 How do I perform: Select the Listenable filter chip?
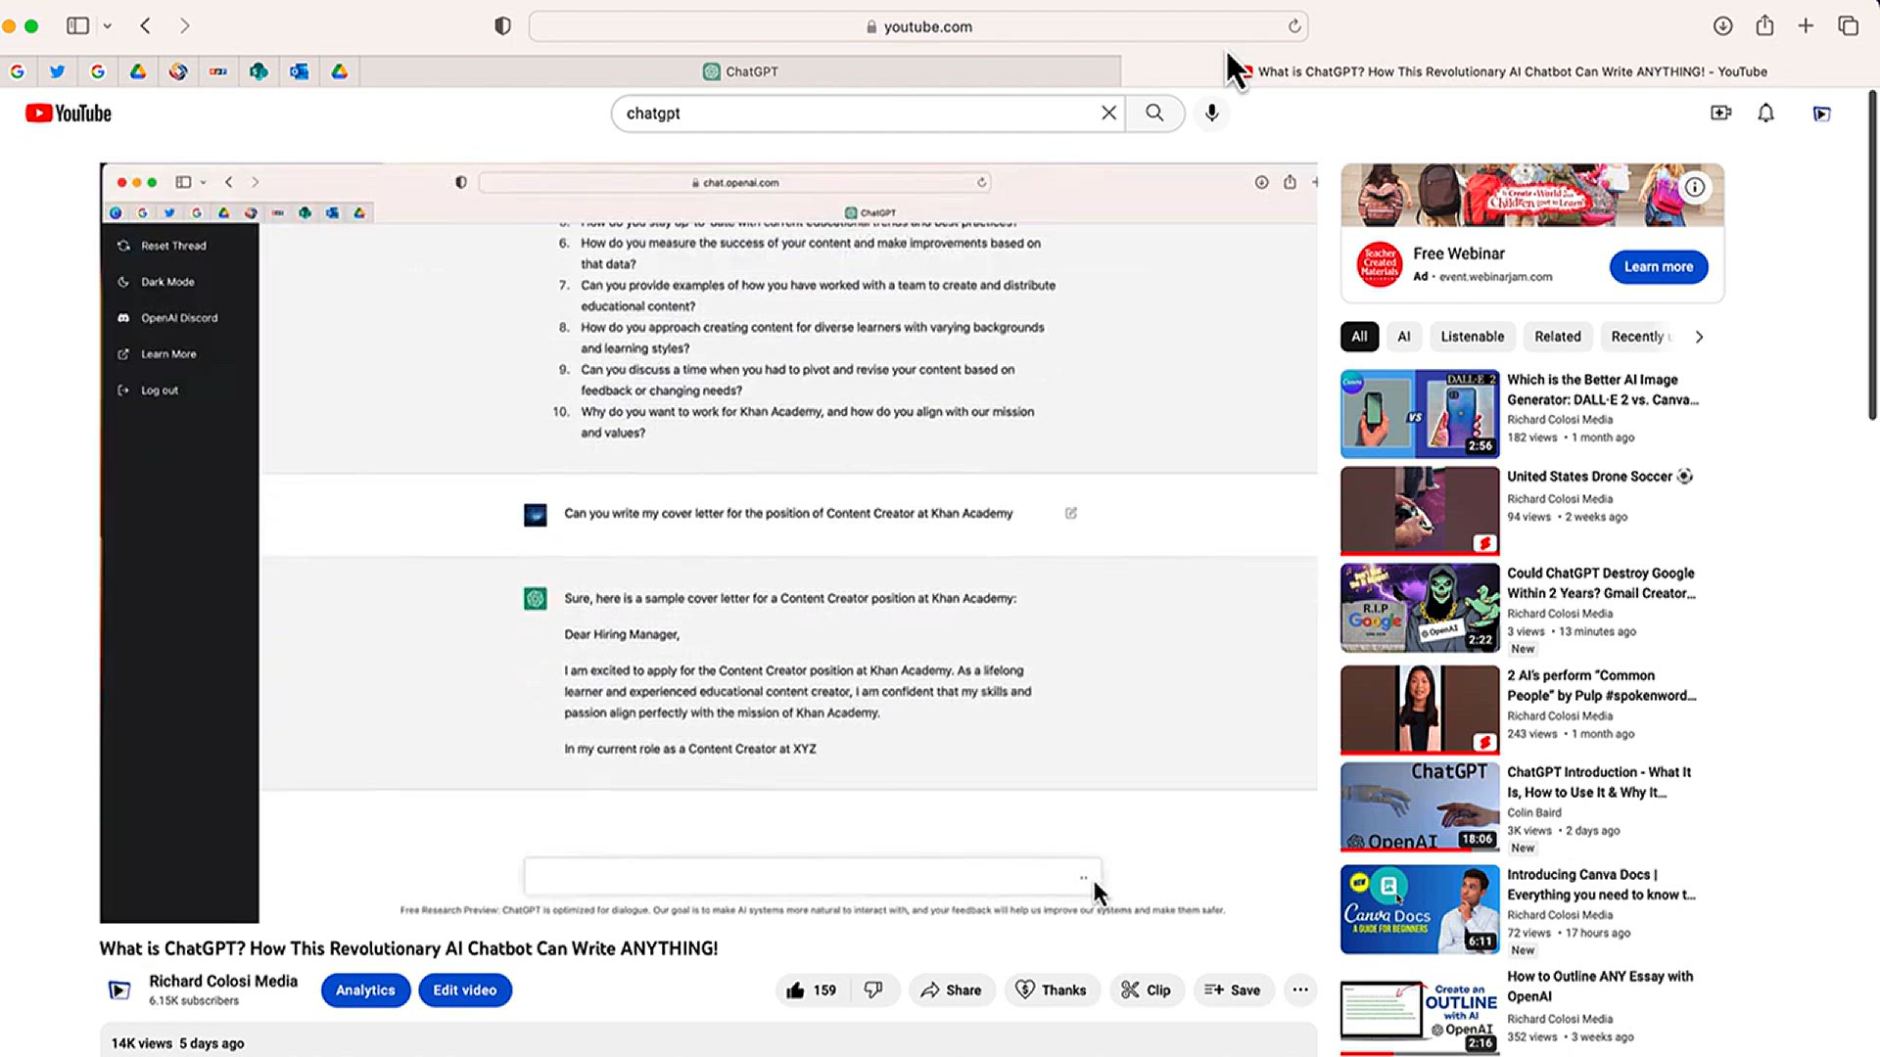click(x=1472, y=337)
